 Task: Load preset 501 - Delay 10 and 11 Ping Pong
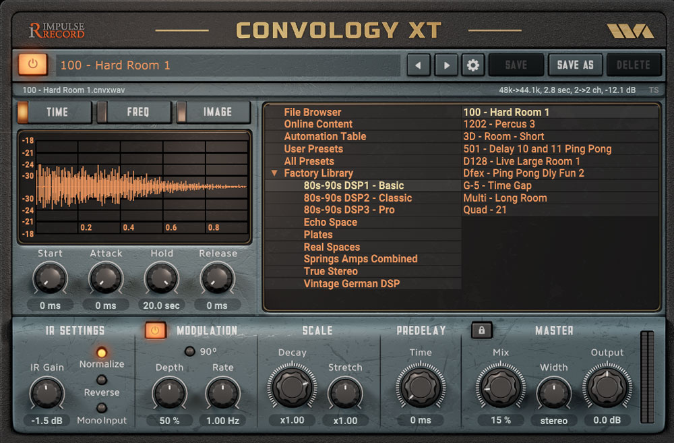tap(559, 149)
